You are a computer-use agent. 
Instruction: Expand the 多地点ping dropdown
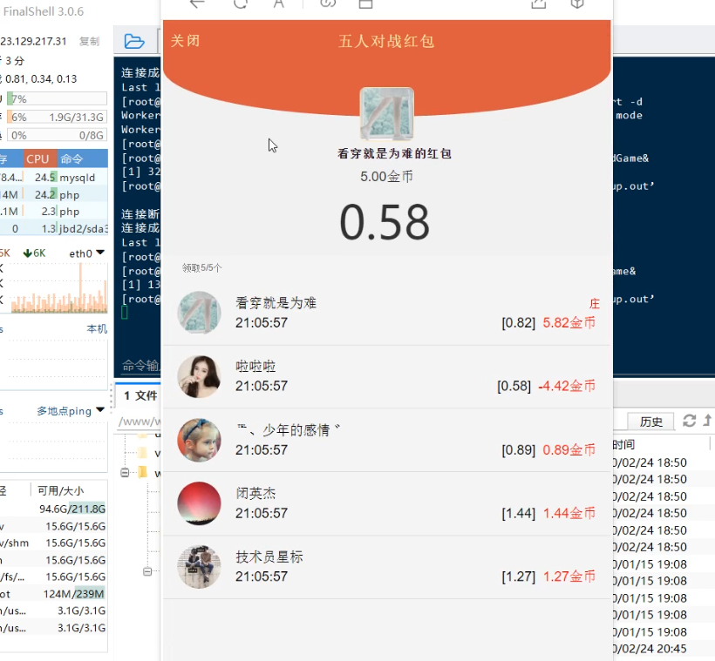coord(70,410)
